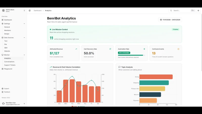Click the Confusion Events warning icon

pyautogui.click(x=179, y=49)
